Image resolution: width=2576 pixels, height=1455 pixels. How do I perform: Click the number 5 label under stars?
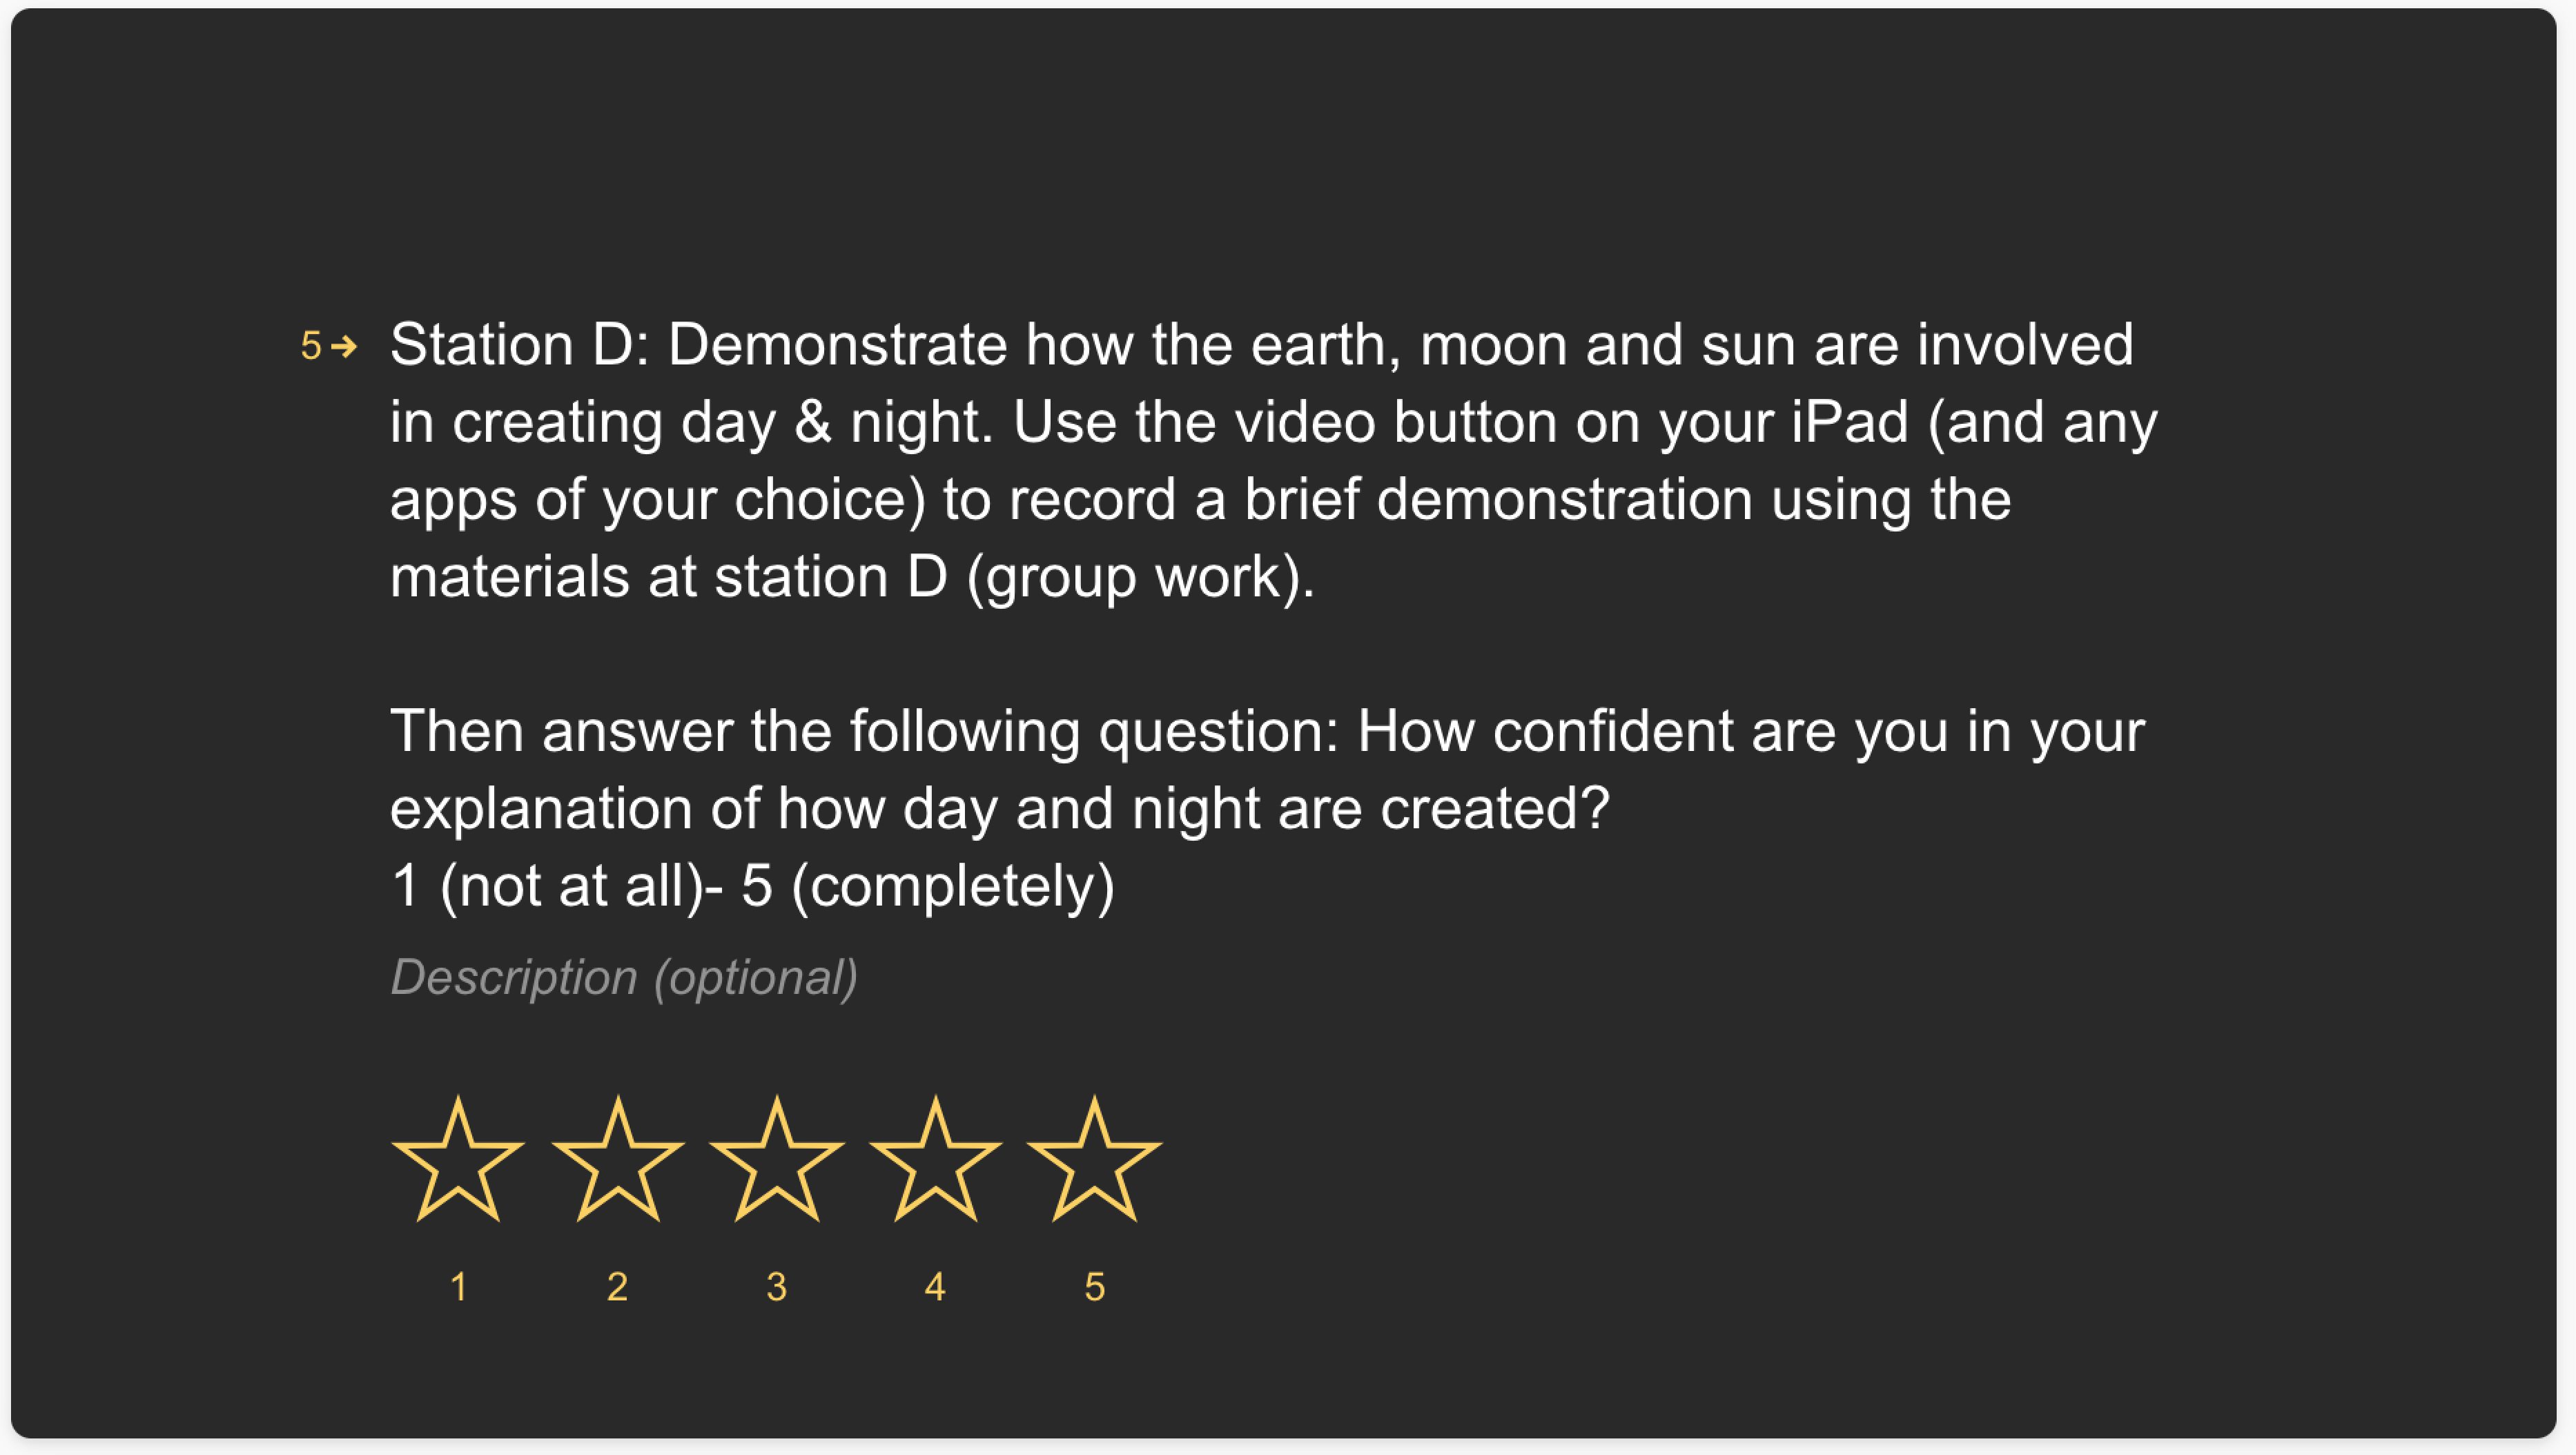pyautogui.click(x=1094, y=1286)
